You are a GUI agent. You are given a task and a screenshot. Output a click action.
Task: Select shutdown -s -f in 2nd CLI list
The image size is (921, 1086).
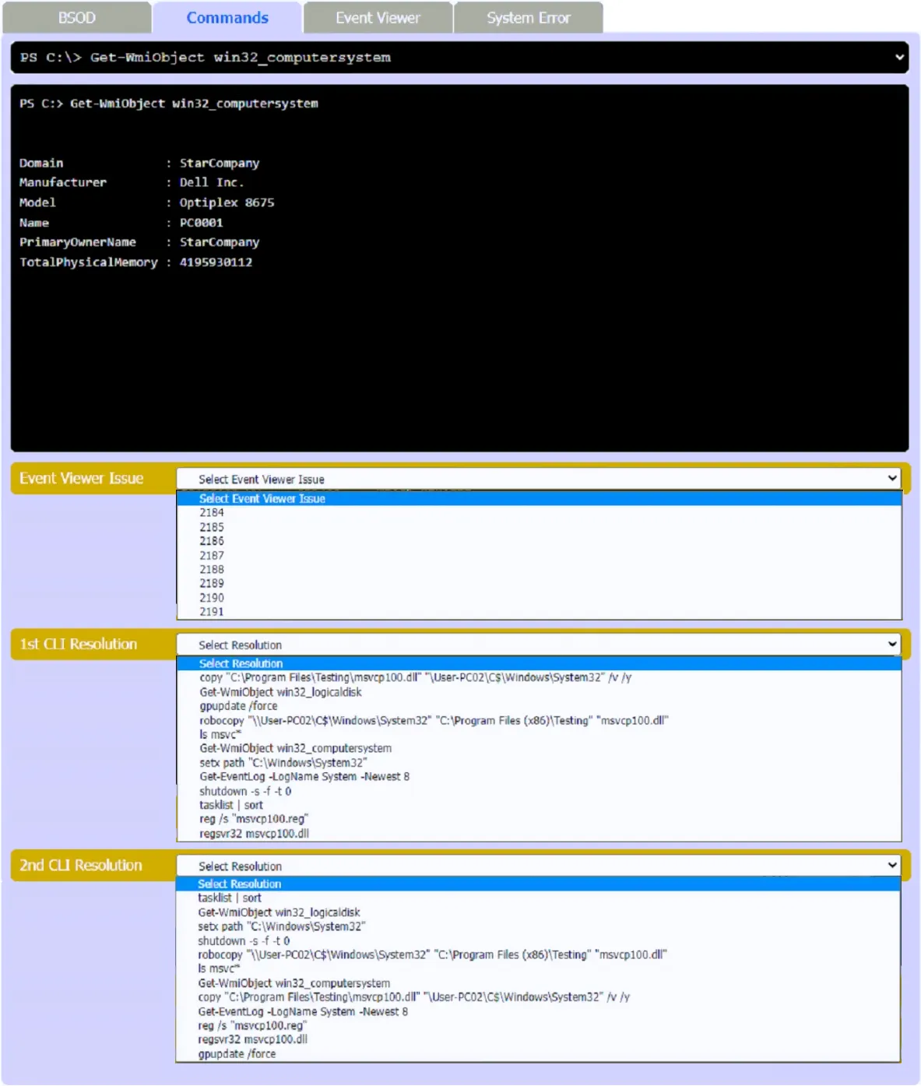coord(538,941)
